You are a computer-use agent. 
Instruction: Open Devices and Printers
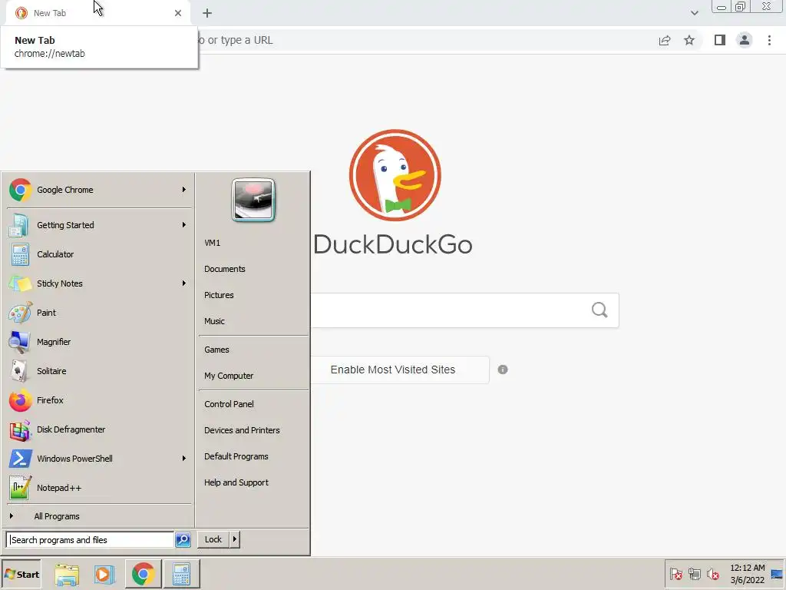click(242, 430)
